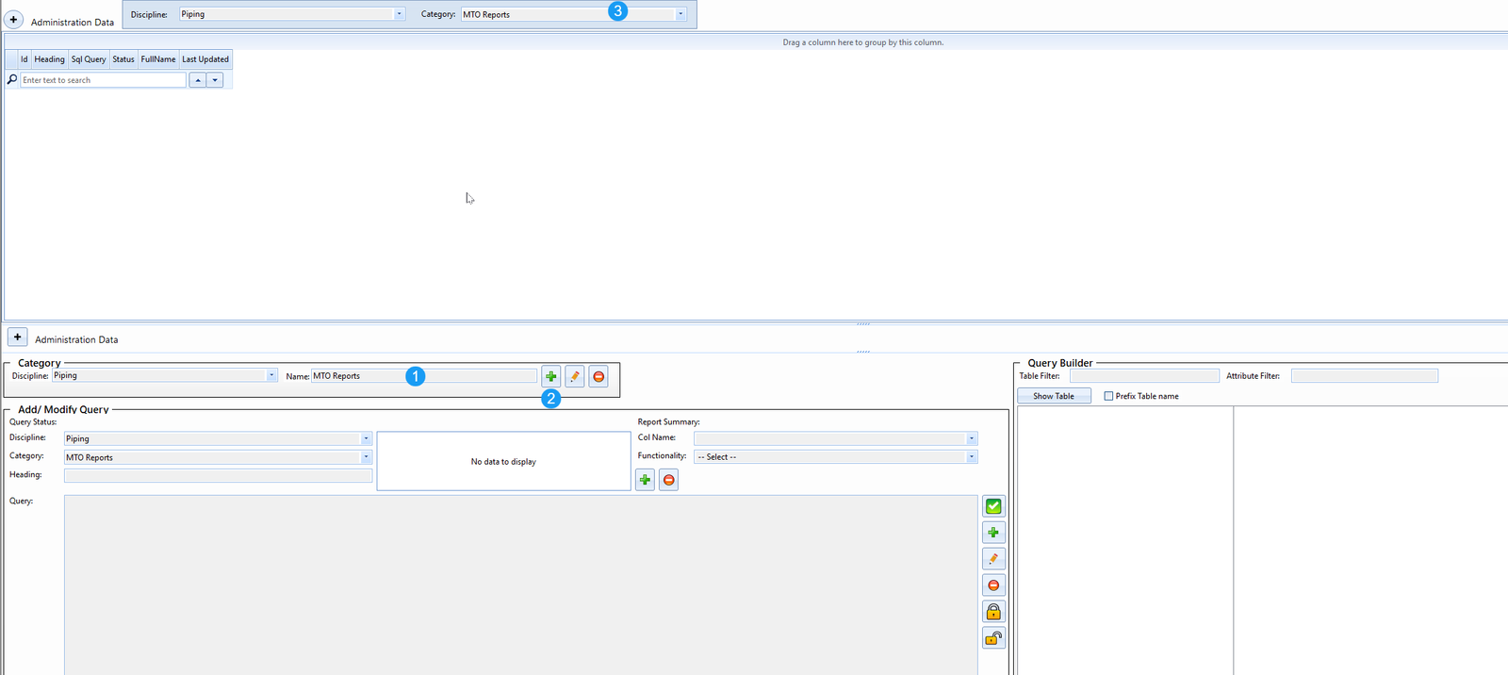1508x675 pixels.
Task: Open top filter bar Discipline dropdown
Action: [399, 14]
